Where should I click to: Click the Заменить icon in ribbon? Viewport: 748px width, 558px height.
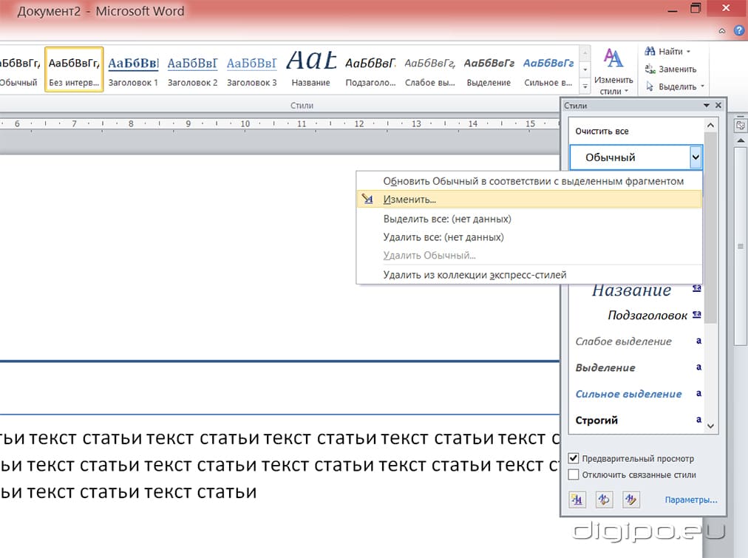tap(650, 69)
